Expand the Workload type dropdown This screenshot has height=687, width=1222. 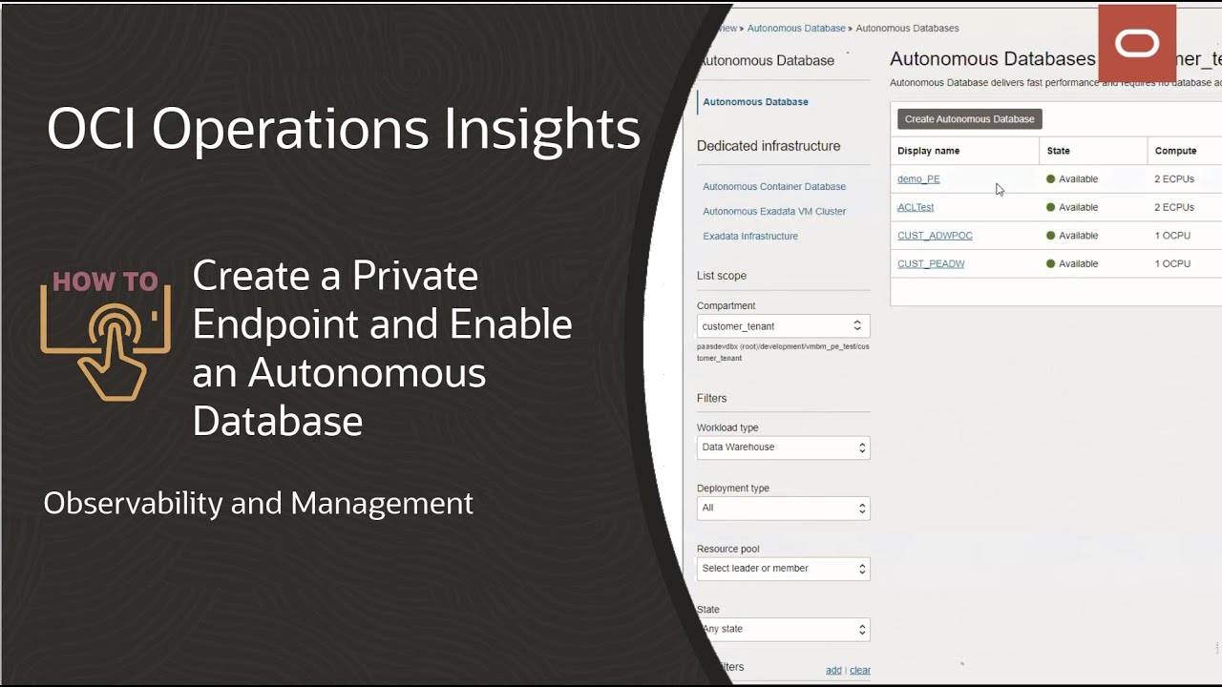pyautogui.click(x=784, y=448)
